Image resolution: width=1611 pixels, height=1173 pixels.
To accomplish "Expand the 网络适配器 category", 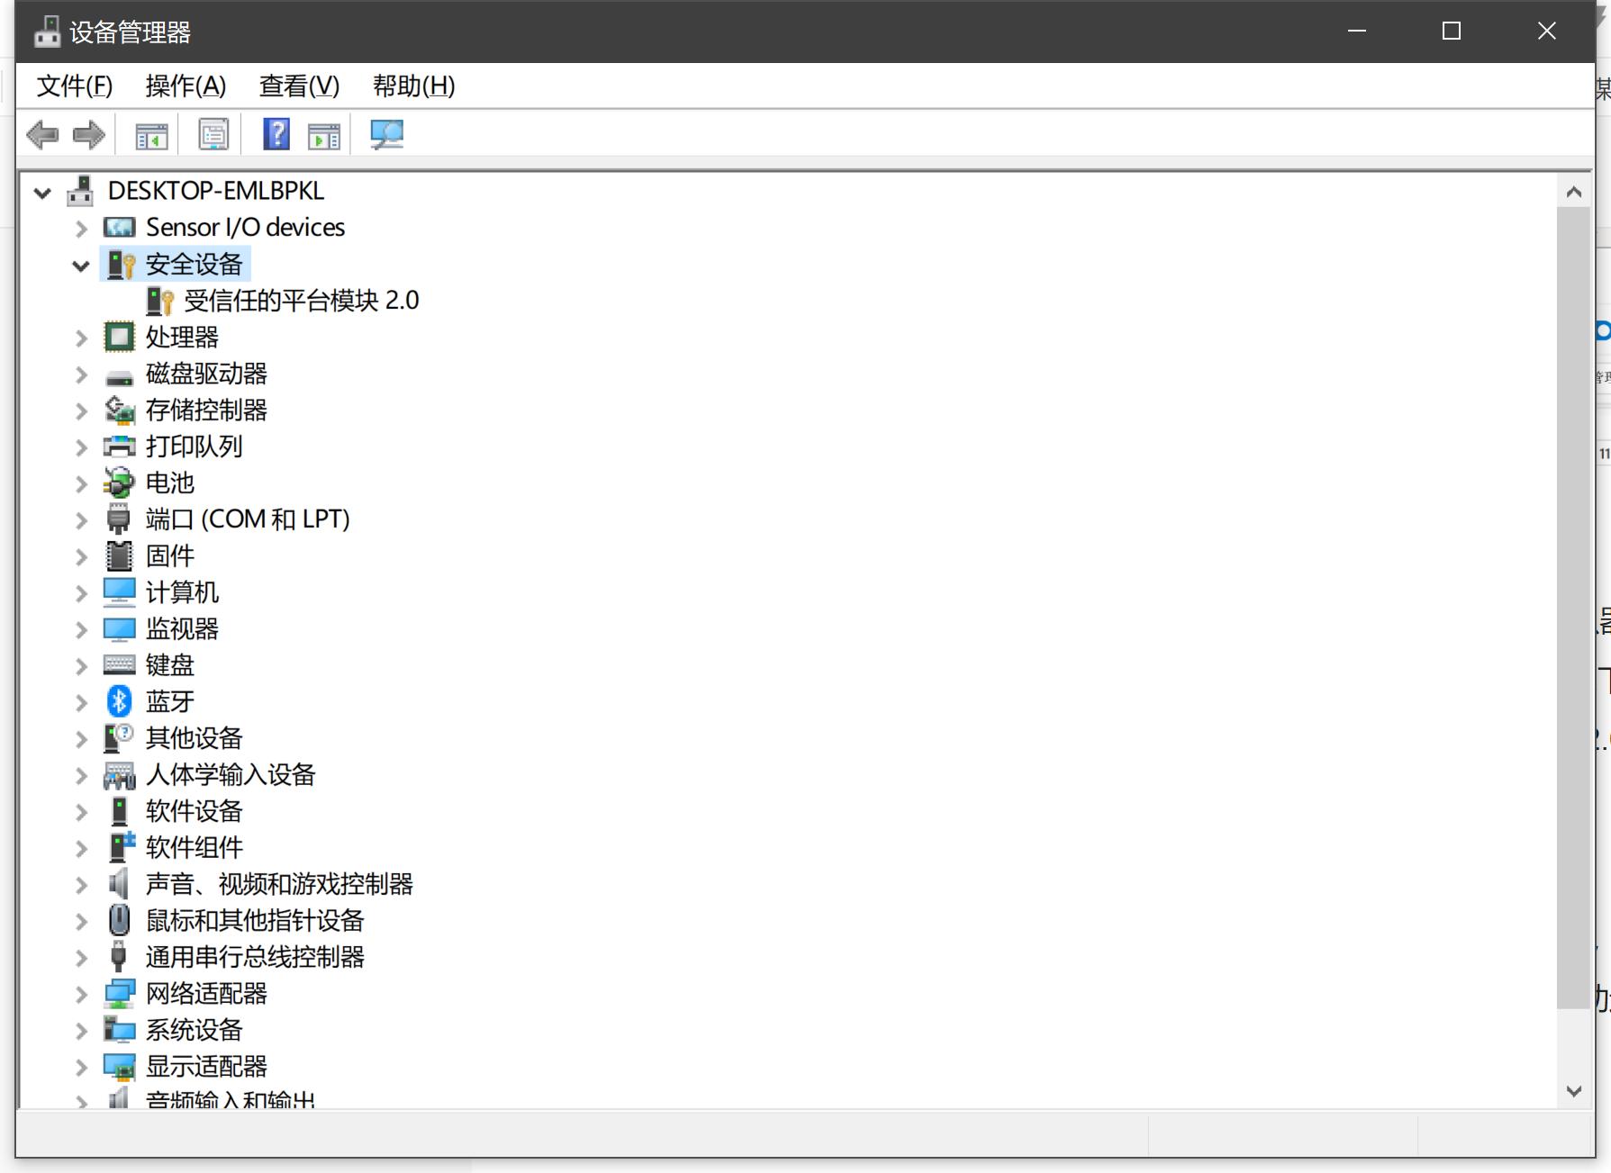I will click(x=81, y=994).
